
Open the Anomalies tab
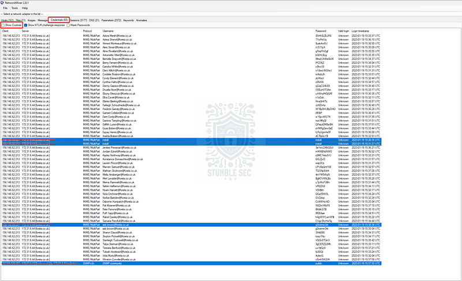141,20
